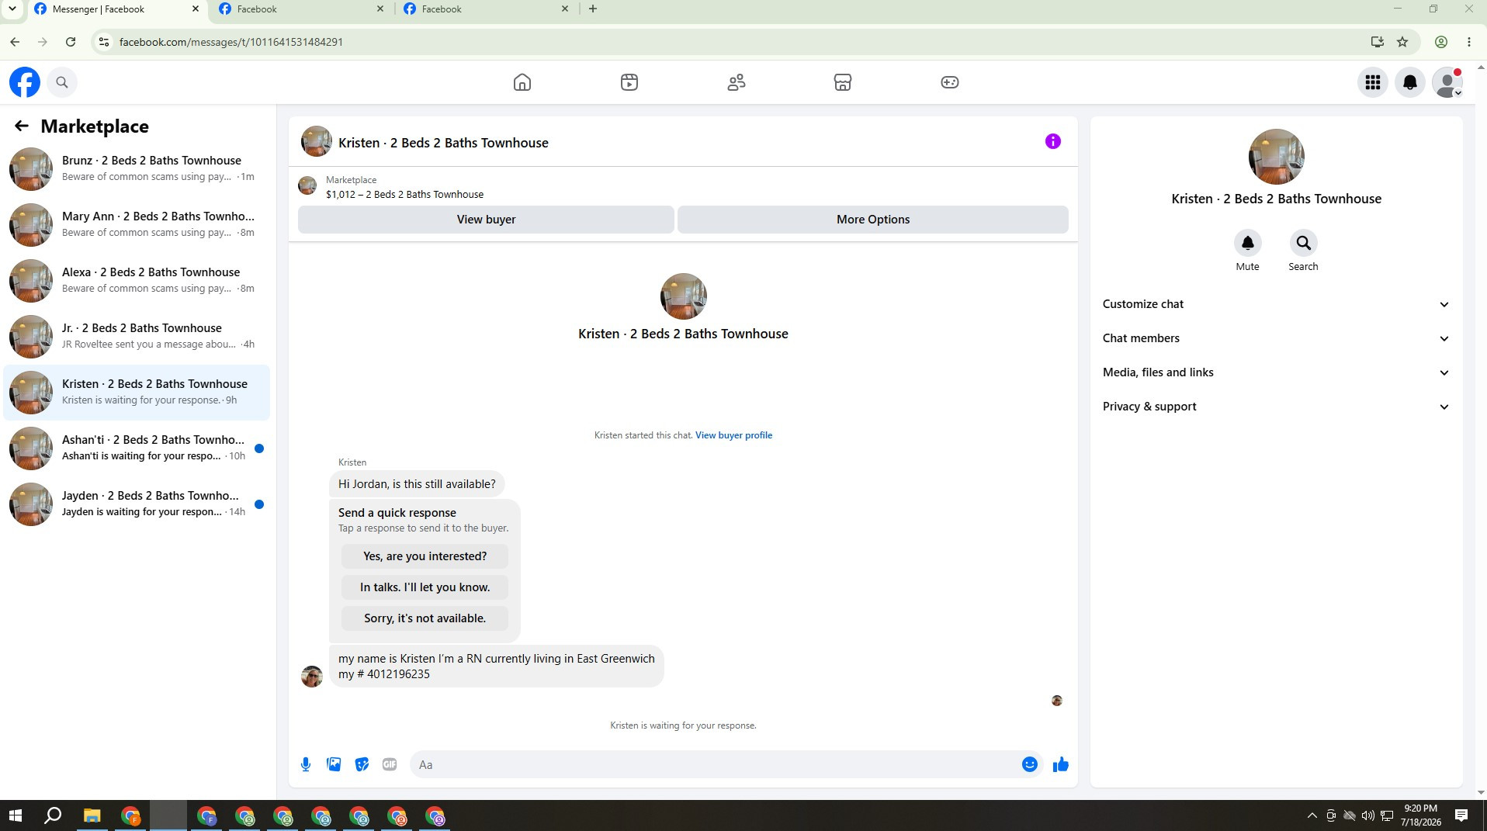
Task: Go to the Home feed icon
Action: pos(522,82)
